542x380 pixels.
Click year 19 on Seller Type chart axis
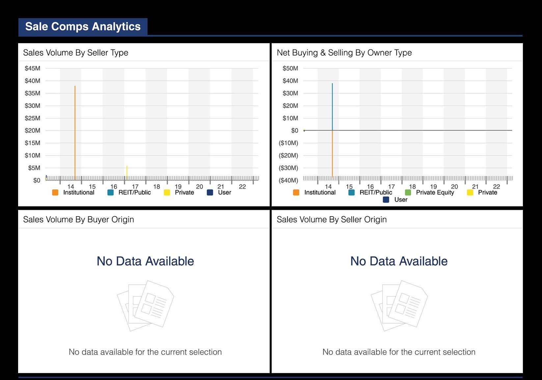click(178, 187)
